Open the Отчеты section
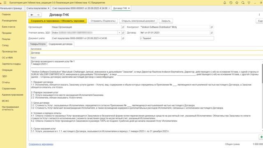This screenshot has width=263, height=148. (6, 82)
